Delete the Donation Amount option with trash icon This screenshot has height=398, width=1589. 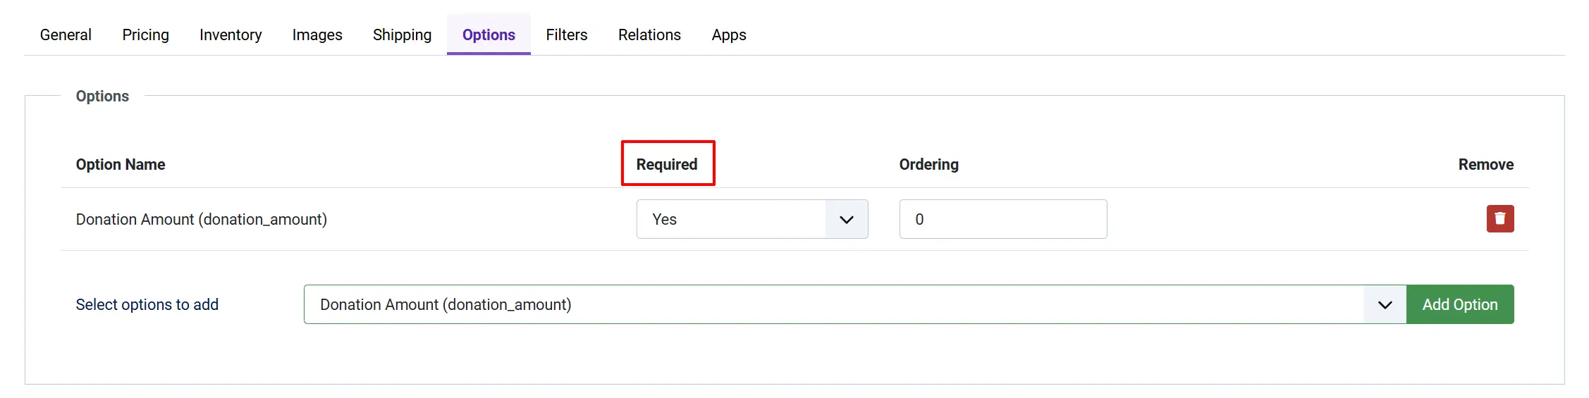tap(1499, 218)
